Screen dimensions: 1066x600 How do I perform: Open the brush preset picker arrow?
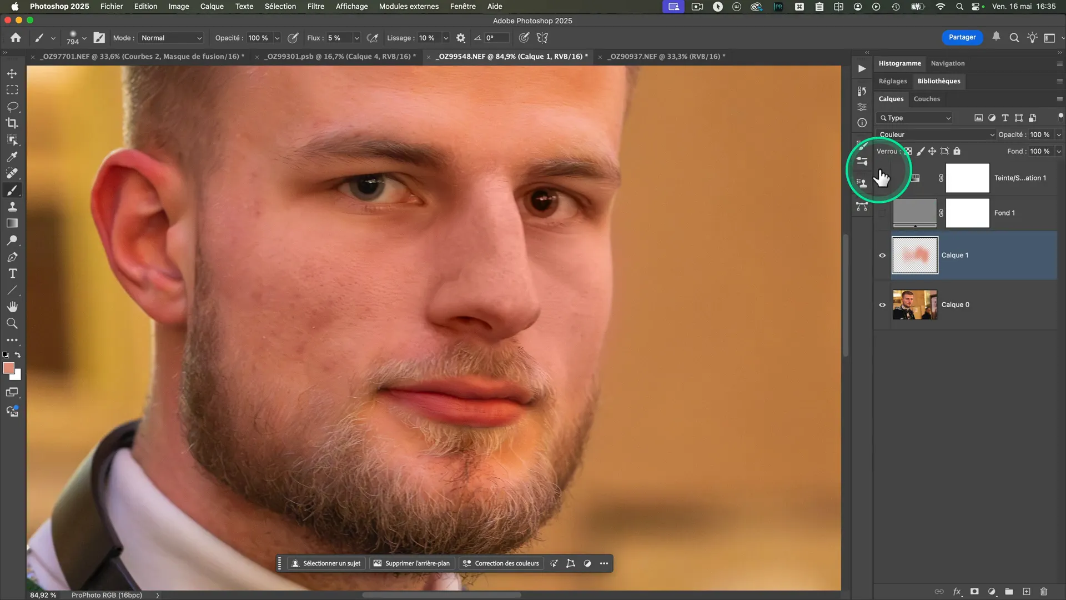click(84, 38)
